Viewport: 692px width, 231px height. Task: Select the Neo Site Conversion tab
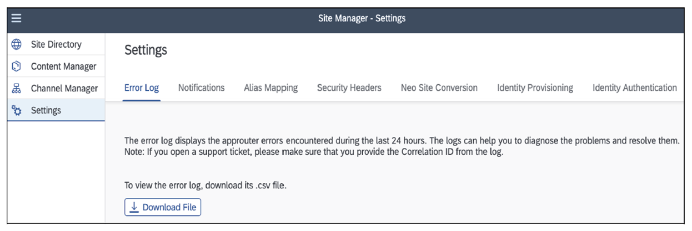point(439,88)
